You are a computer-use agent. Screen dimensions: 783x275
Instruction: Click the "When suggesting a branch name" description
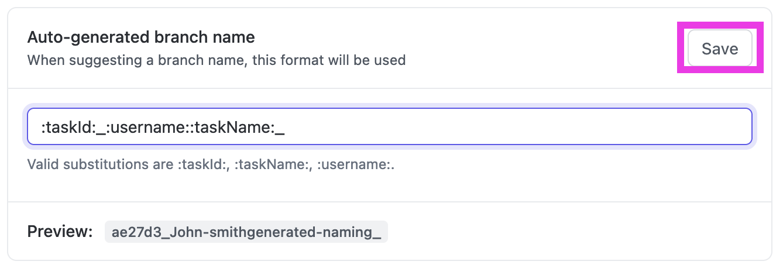(217, 60)
